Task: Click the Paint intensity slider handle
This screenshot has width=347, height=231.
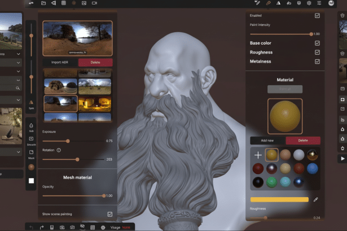Action: tap(311, 34)
